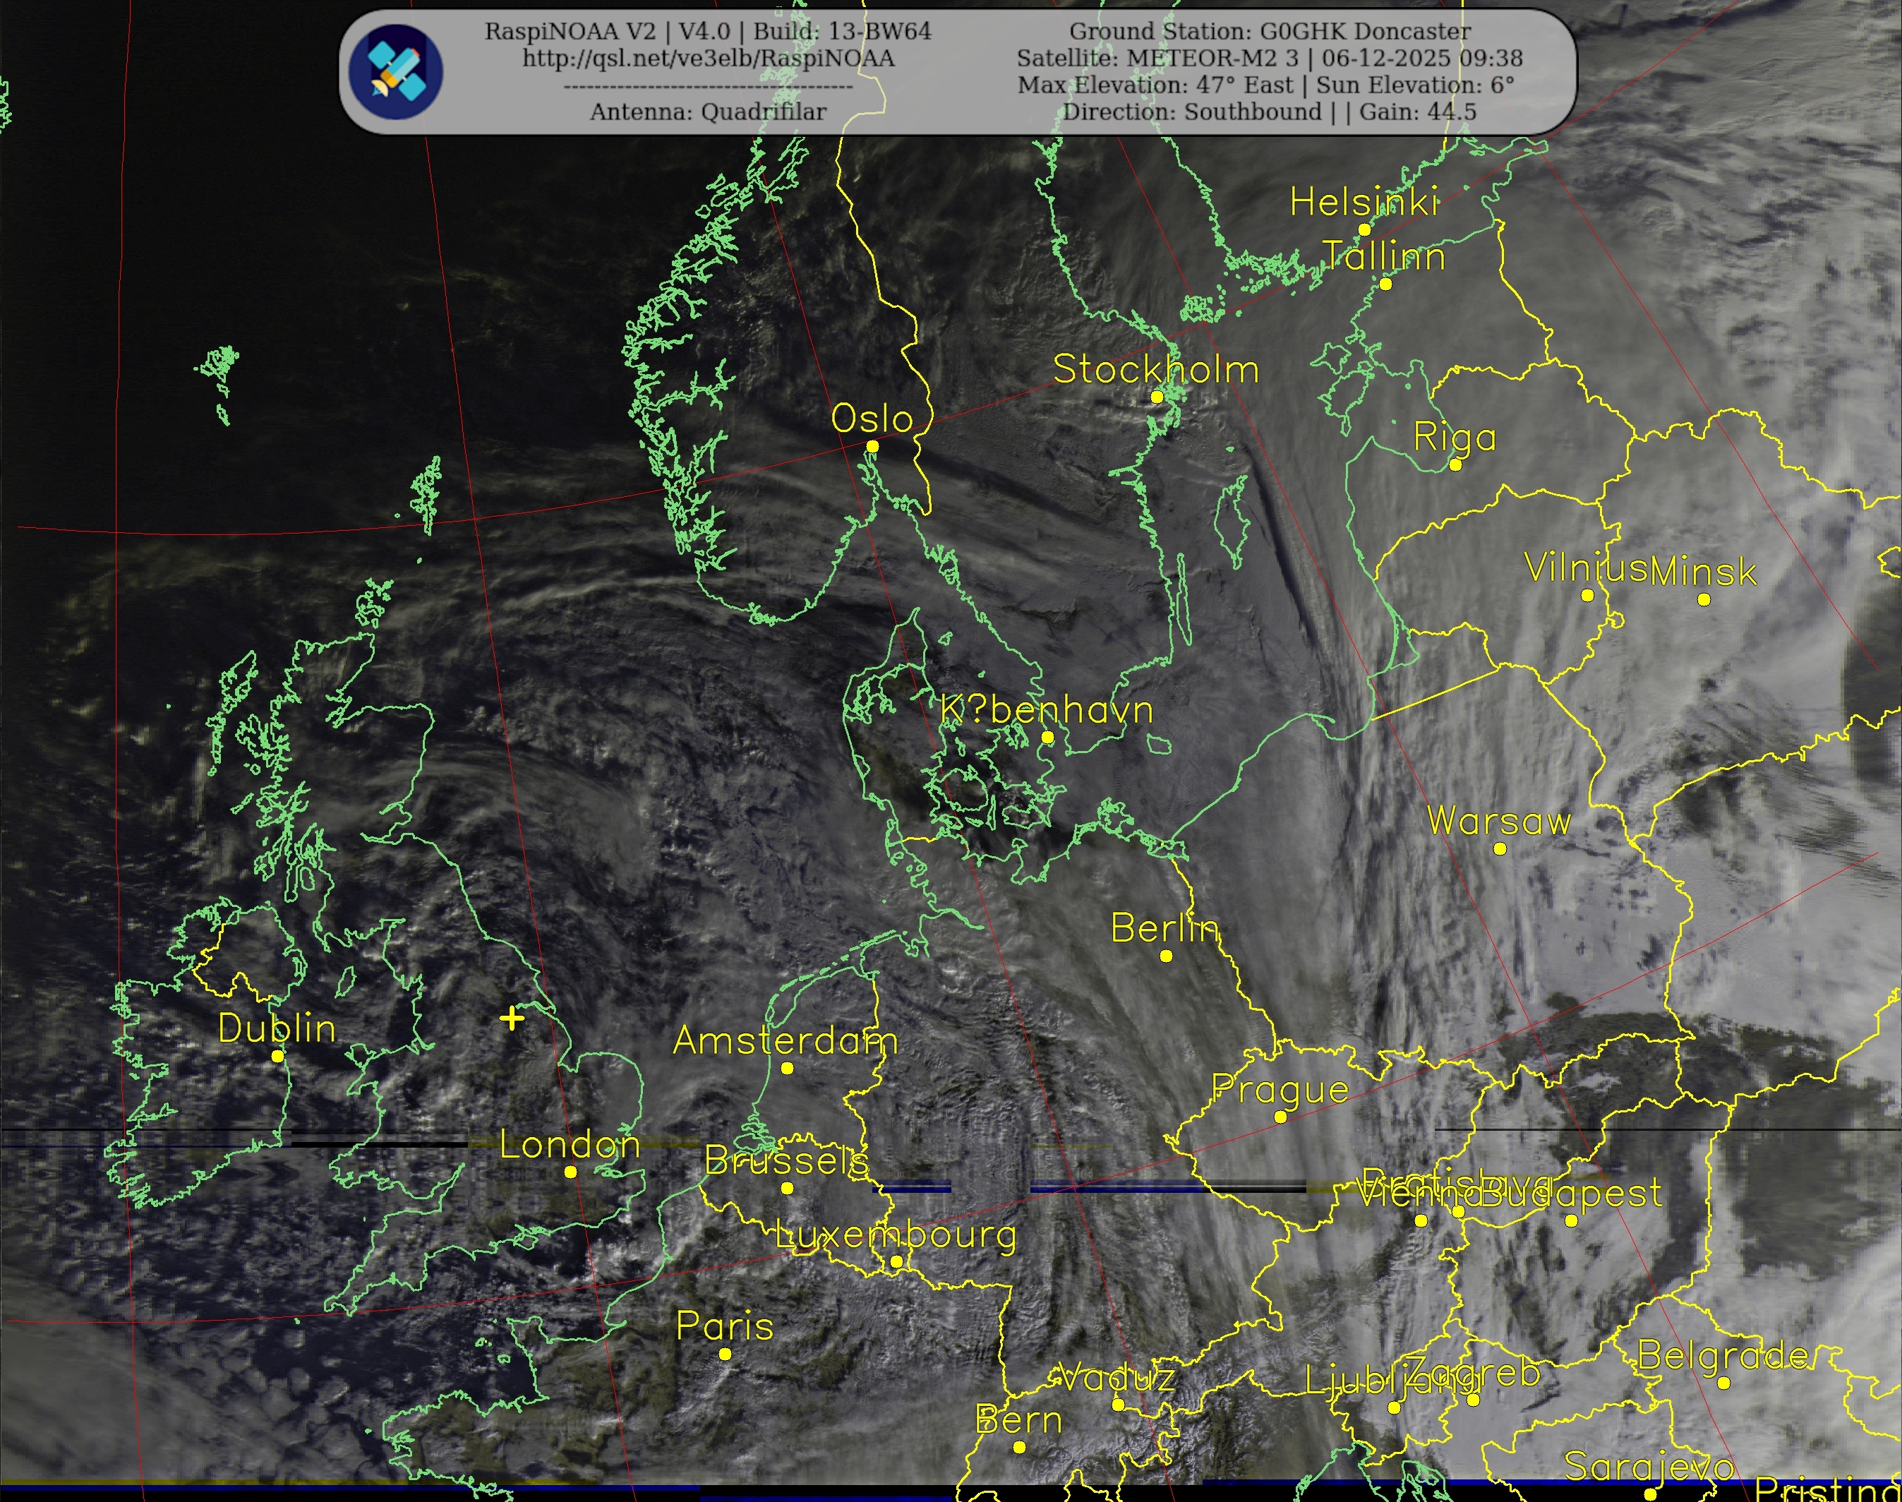Screen dimensions: 1902x1502
Task: Click the Dublin city marker dot
Action: tap(278, 1056)
